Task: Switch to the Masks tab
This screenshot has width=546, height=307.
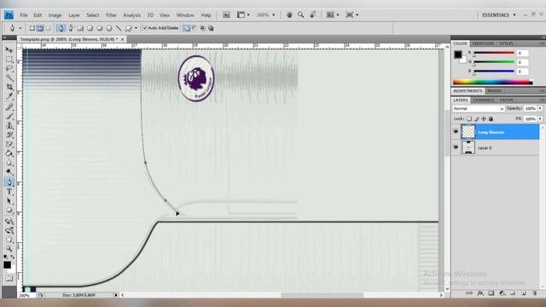Action: (495, 91)
